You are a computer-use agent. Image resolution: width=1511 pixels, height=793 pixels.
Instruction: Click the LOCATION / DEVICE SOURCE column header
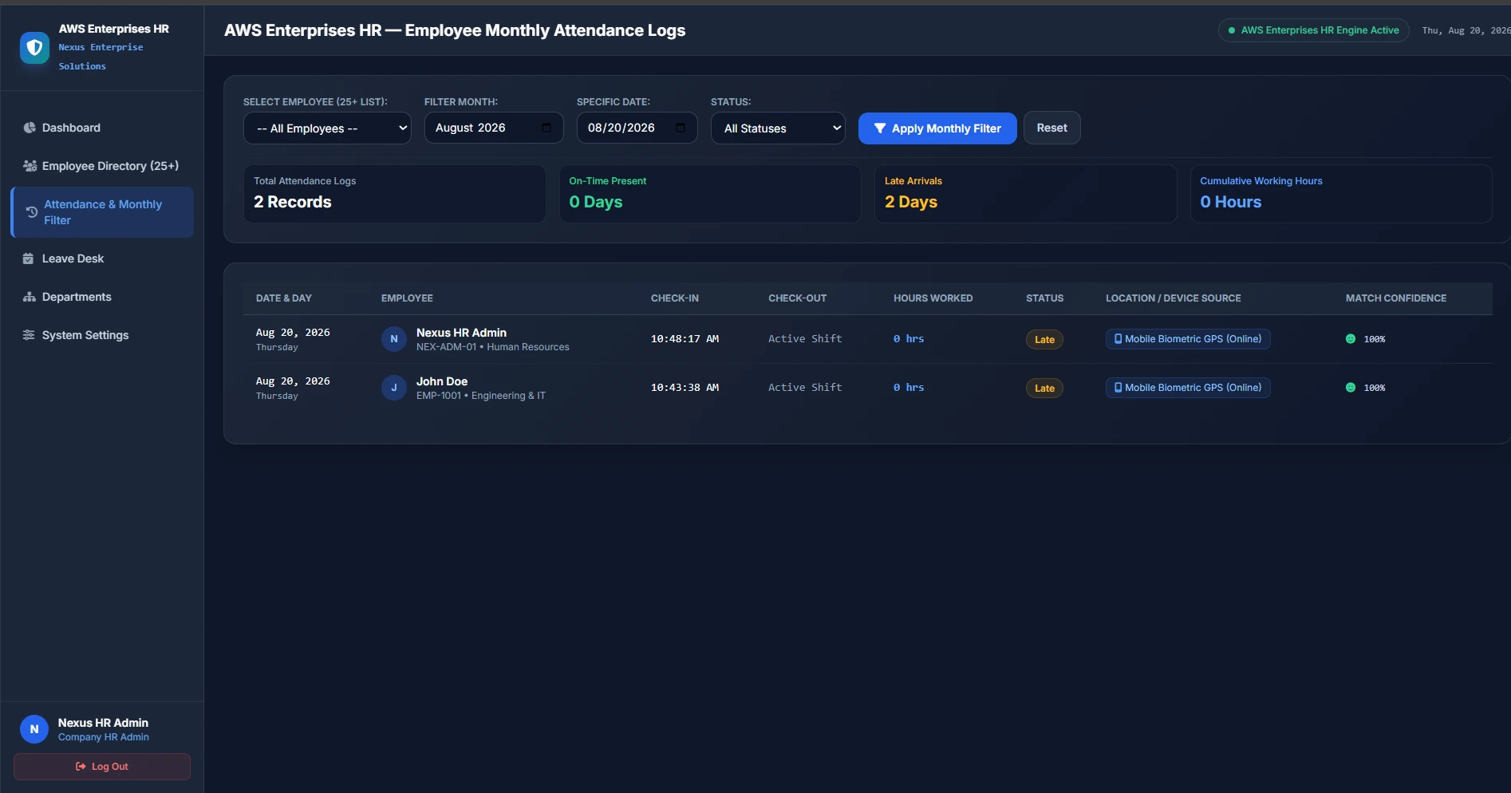click(1174, 298)
